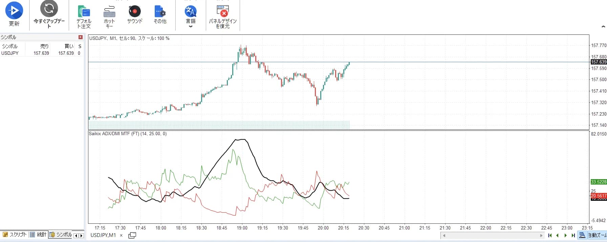Click the 売り column header
Viewport: 607px width, 242px height.
point(44,46)
